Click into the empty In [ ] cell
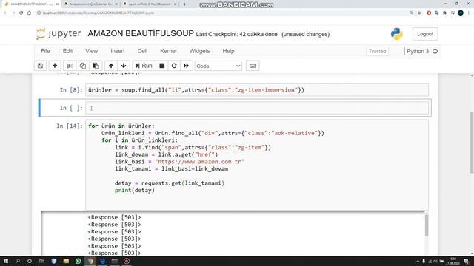 257,108
